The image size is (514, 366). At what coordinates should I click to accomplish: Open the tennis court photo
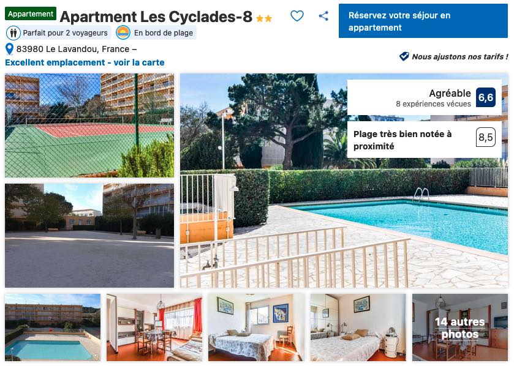coord(89,125)
